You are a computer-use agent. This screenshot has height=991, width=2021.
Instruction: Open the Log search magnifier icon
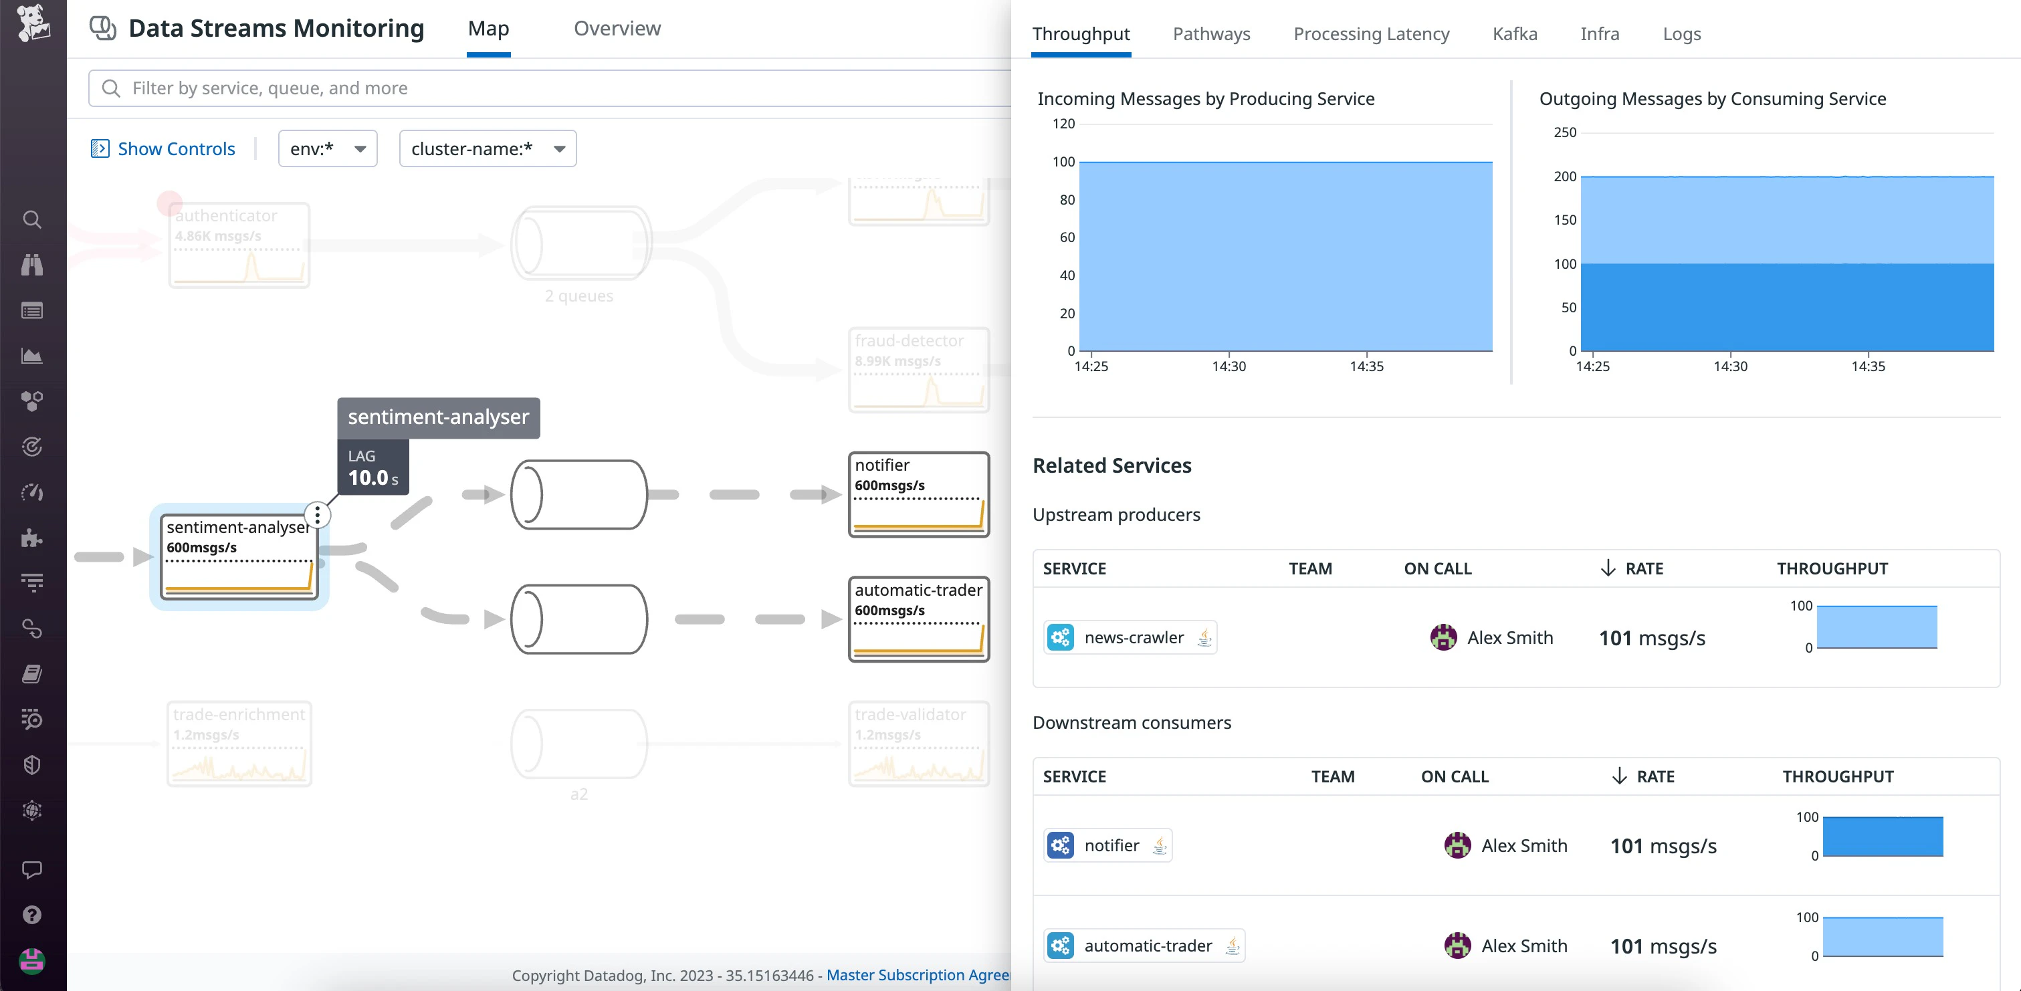[31, 720]
